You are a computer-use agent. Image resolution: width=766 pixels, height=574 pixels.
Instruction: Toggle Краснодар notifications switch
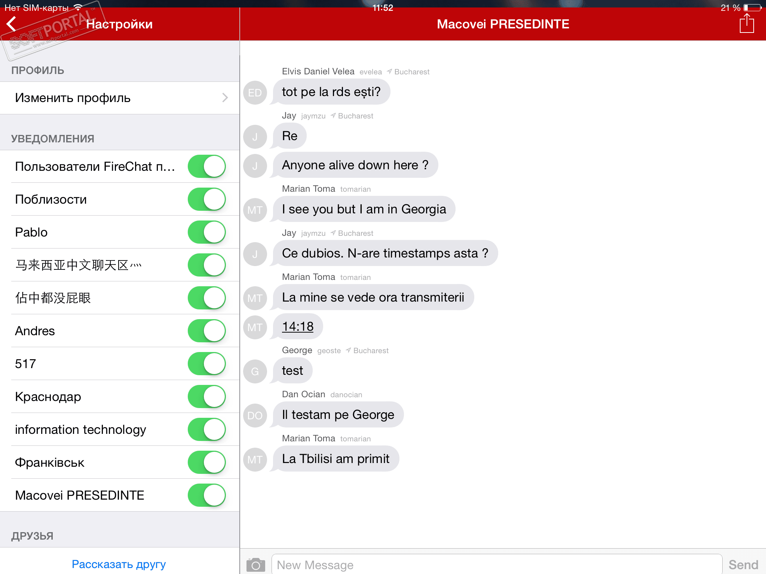207,396
